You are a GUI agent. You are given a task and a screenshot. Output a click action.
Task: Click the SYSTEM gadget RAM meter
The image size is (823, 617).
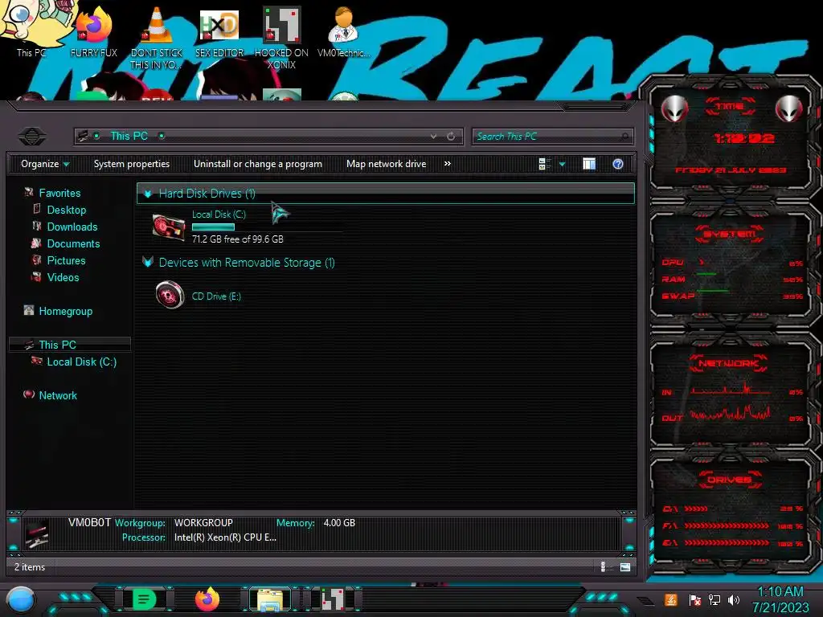pyautogui.click(x=732, y=279)
